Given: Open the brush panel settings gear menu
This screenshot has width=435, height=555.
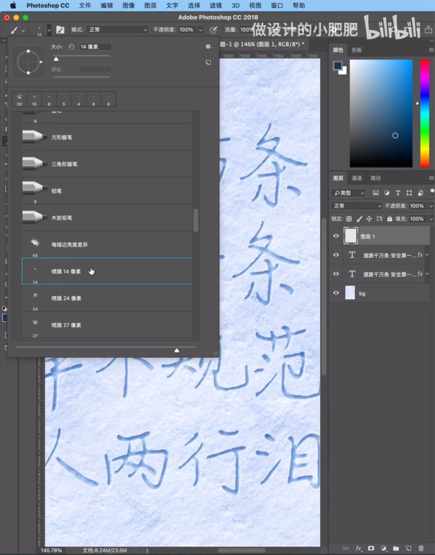Looking at the screenshot, I should pyautogui.click(x=208, y=46).
